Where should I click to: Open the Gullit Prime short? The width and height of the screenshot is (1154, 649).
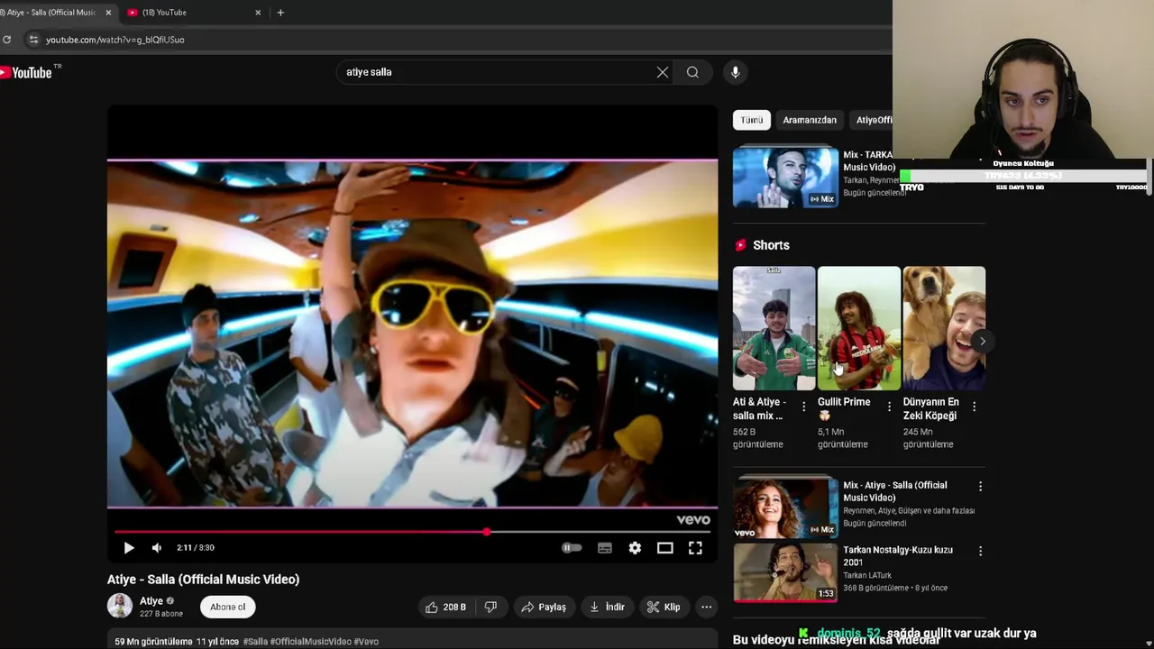click(x=858, y=328)
